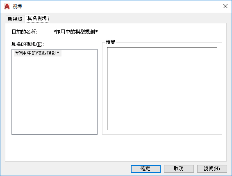This screenshot has height=176, width=232.
Task: Click the blank middle of the title bar
Action: pyautogui.click(x=118, y=7)
